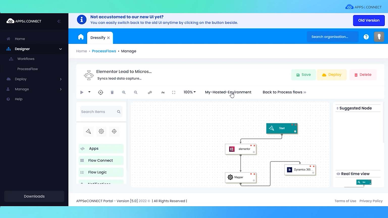The width and height of the screenshot is (388, 218).
Task: Click the real time view minimap thumbnail
Action: click(364, 182)
